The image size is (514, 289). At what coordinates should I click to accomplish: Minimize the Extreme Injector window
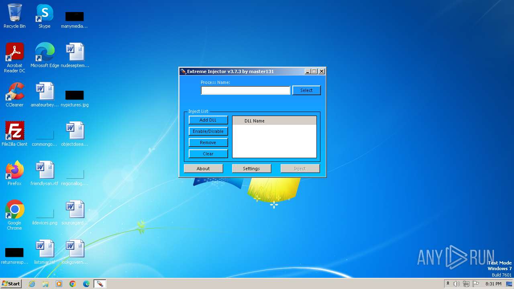(308, 71)
